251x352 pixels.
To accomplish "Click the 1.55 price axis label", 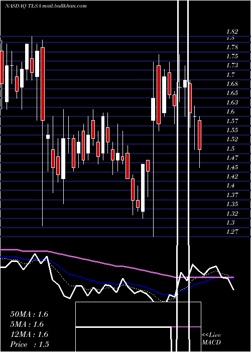I will click(232, 130).
